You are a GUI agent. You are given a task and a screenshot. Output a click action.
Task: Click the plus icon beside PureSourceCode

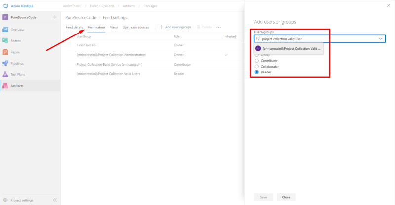[x=55, y=17]
